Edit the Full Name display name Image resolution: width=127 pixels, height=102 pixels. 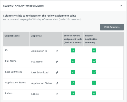coord(57,62)
